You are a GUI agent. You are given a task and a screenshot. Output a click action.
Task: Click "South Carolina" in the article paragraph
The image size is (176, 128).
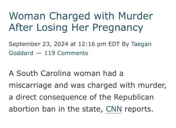click(x=44, y=73)
